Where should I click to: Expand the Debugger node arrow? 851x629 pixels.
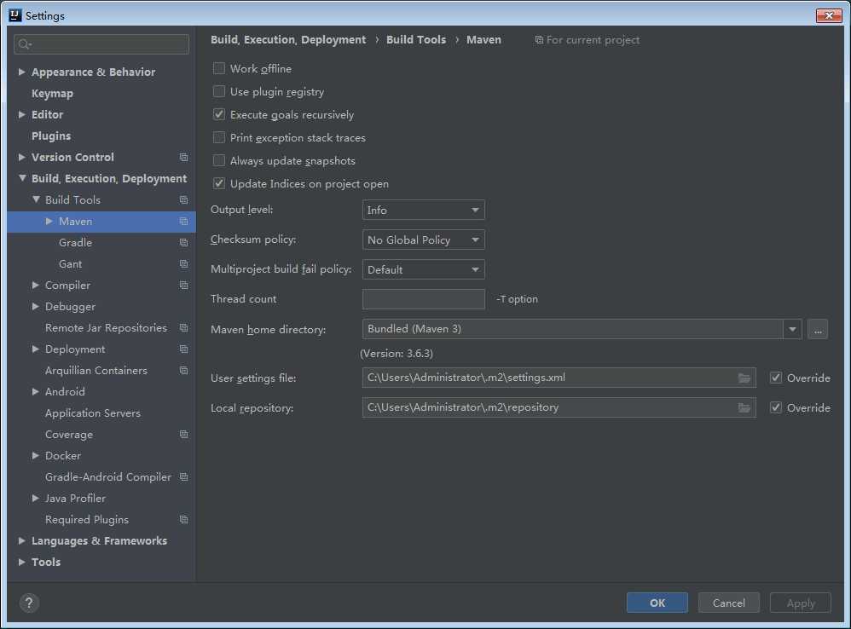[x=36, y=306]
